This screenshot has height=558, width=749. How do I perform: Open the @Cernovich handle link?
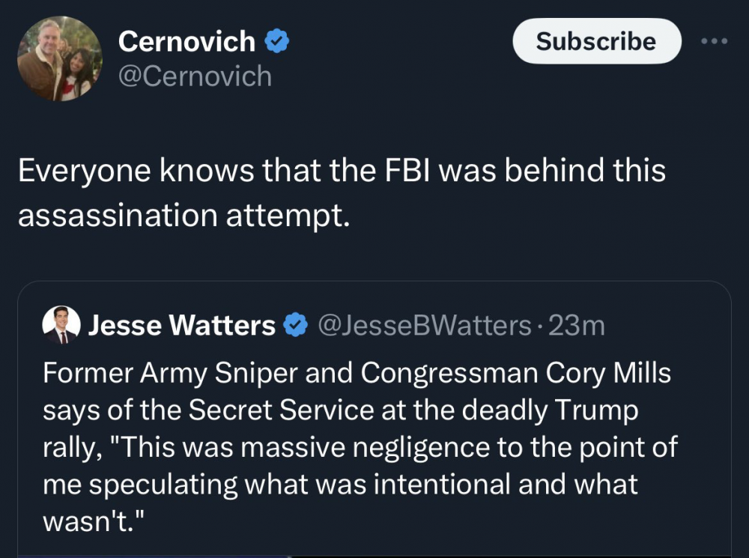coord(195,76)
